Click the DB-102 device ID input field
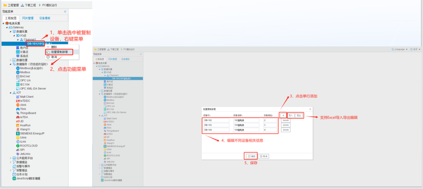Image resolution: width=423 pixels, height=189 pixels. 216,120
